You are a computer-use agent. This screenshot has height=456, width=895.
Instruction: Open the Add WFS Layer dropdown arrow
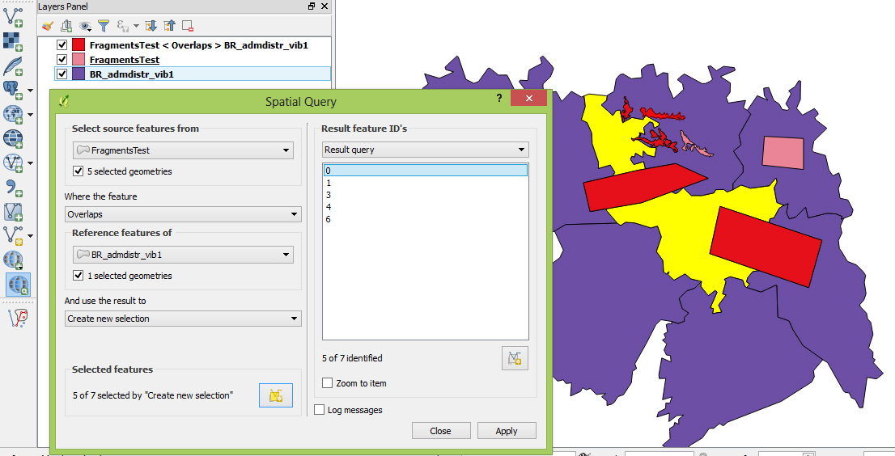[30, 163]
